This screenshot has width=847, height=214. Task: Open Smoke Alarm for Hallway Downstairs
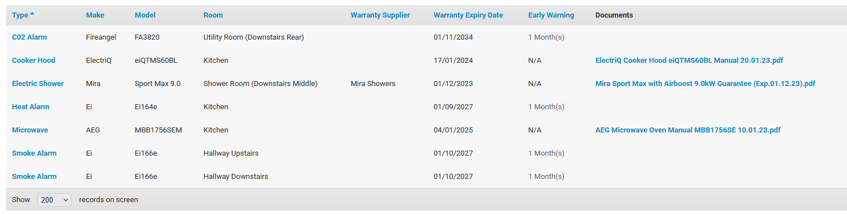34,177
